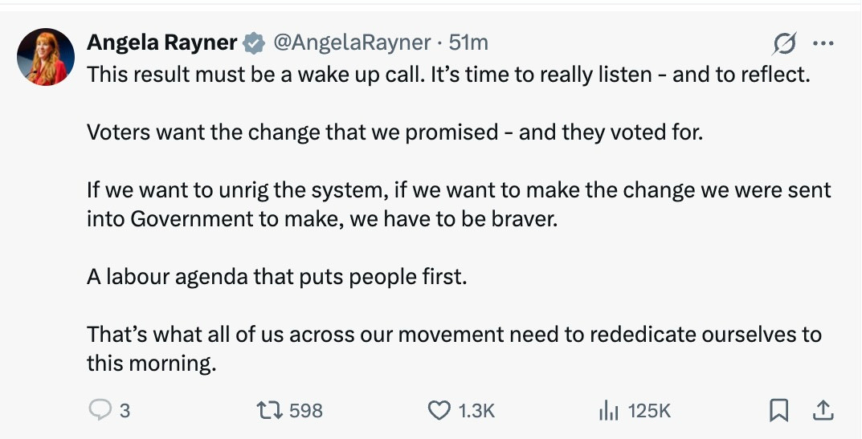Click the reply speech bubble icon
Viewport: 862px width, 439px height.
pyautogui.click(x=99, y=411)
